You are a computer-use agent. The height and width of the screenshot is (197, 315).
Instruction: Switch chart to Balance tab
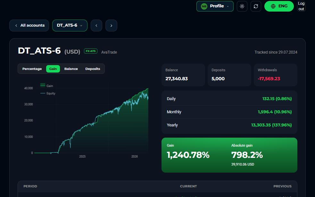click(x=71, y=69)
